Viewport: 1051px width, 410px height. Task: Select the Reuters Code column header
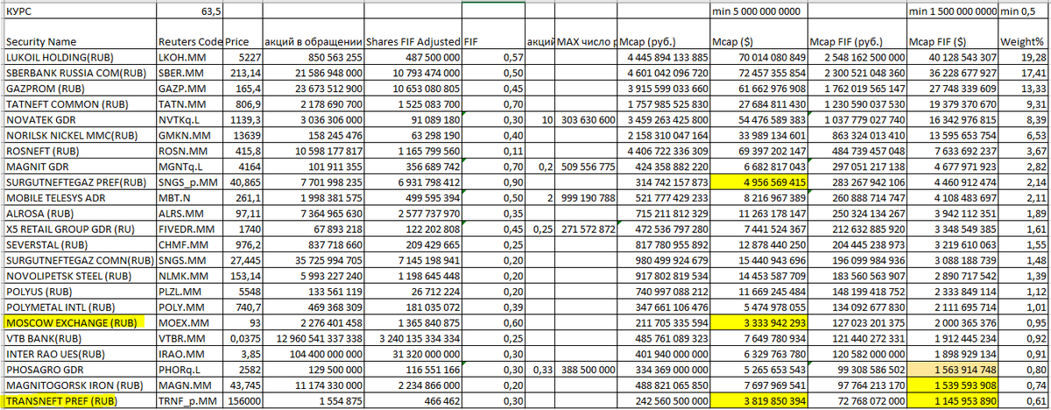[190, 41]
